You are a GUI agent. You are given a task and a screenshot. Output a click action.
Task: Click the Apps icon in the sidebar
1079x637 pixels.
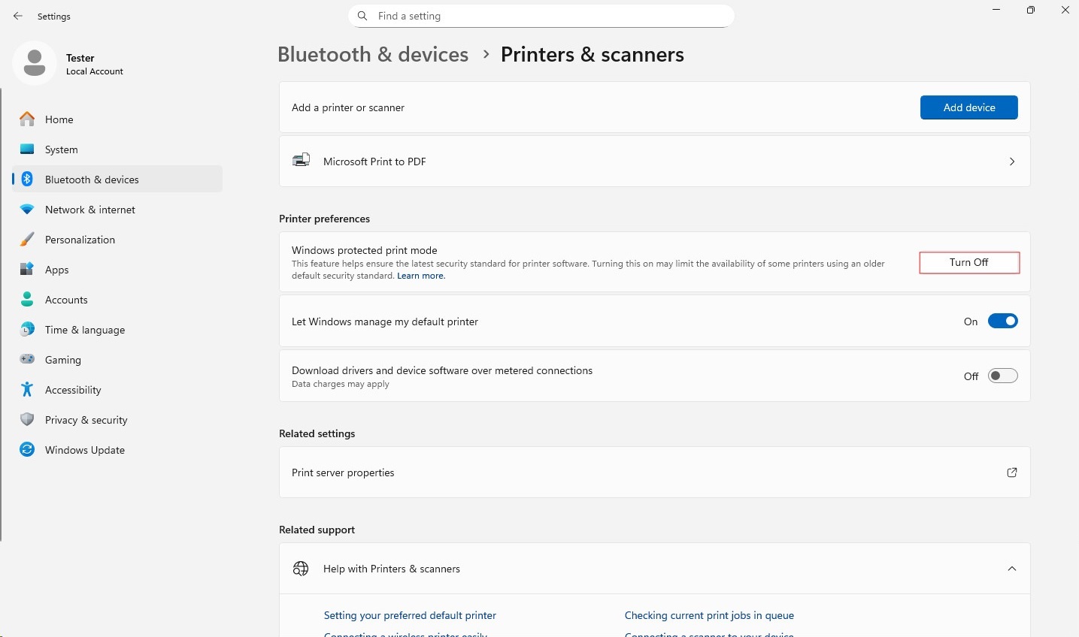(x=27, y=270)
